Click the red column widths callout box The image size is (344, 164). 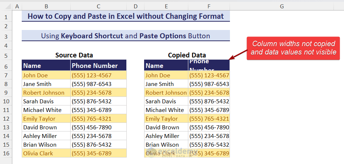(294, 48)
